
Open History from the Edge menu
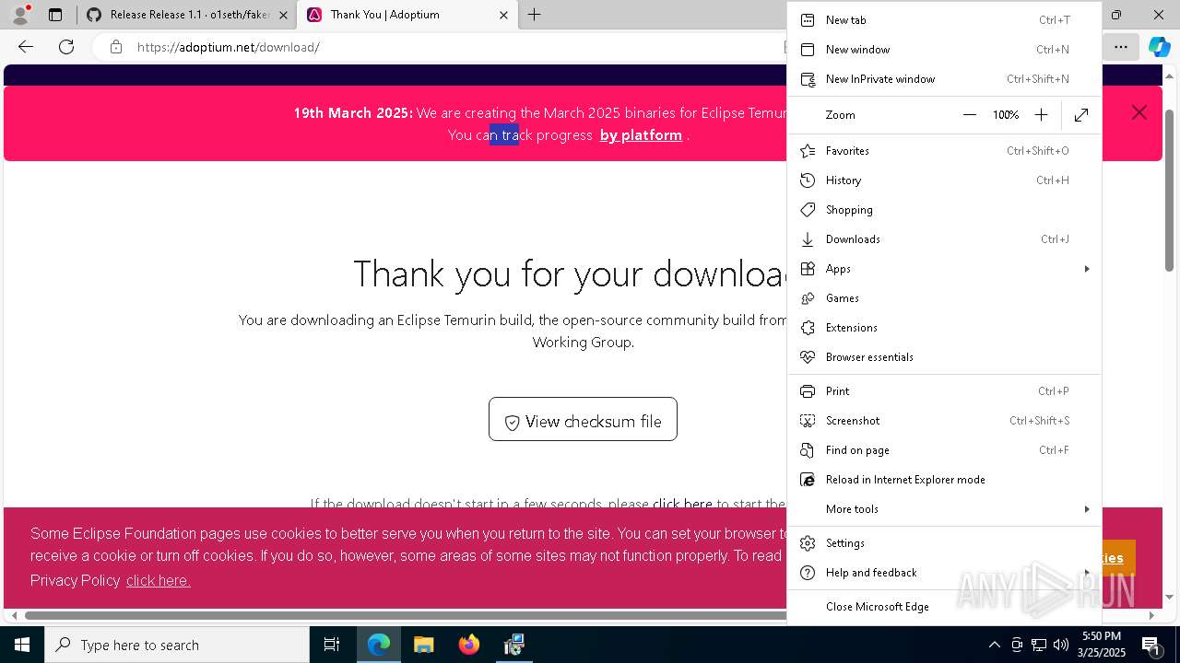[x=944, y=180]
